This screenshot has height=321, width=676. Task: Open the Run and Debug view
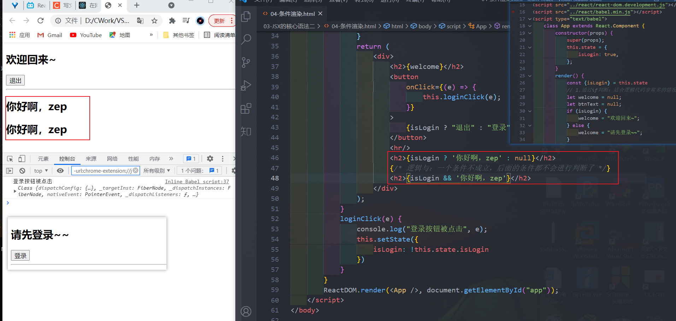[246, 85]
